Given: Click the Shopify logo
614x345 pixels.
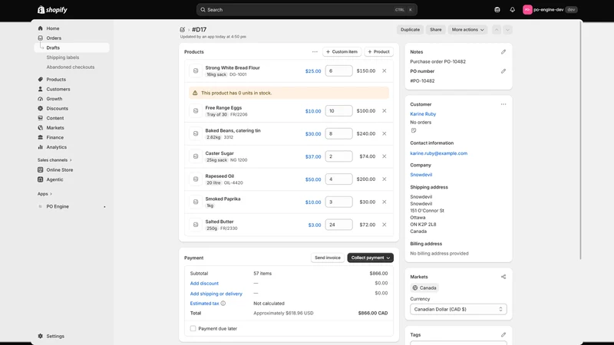Looking at the screenshot, I should click(52, 10).
